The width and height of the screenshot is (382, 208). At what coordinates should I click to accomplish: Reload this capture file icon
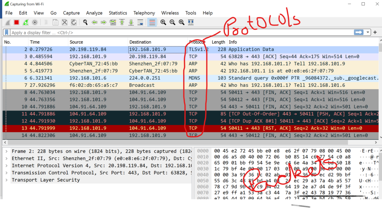pos(73,22)
